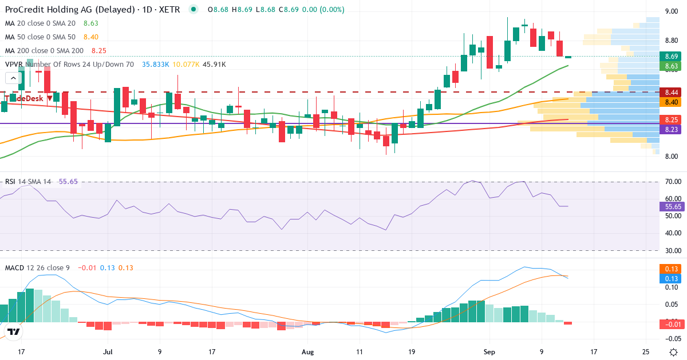This screenshot has height=360, width=687.
Task: Click the TradingView logo
Action: tap(14, 331)
